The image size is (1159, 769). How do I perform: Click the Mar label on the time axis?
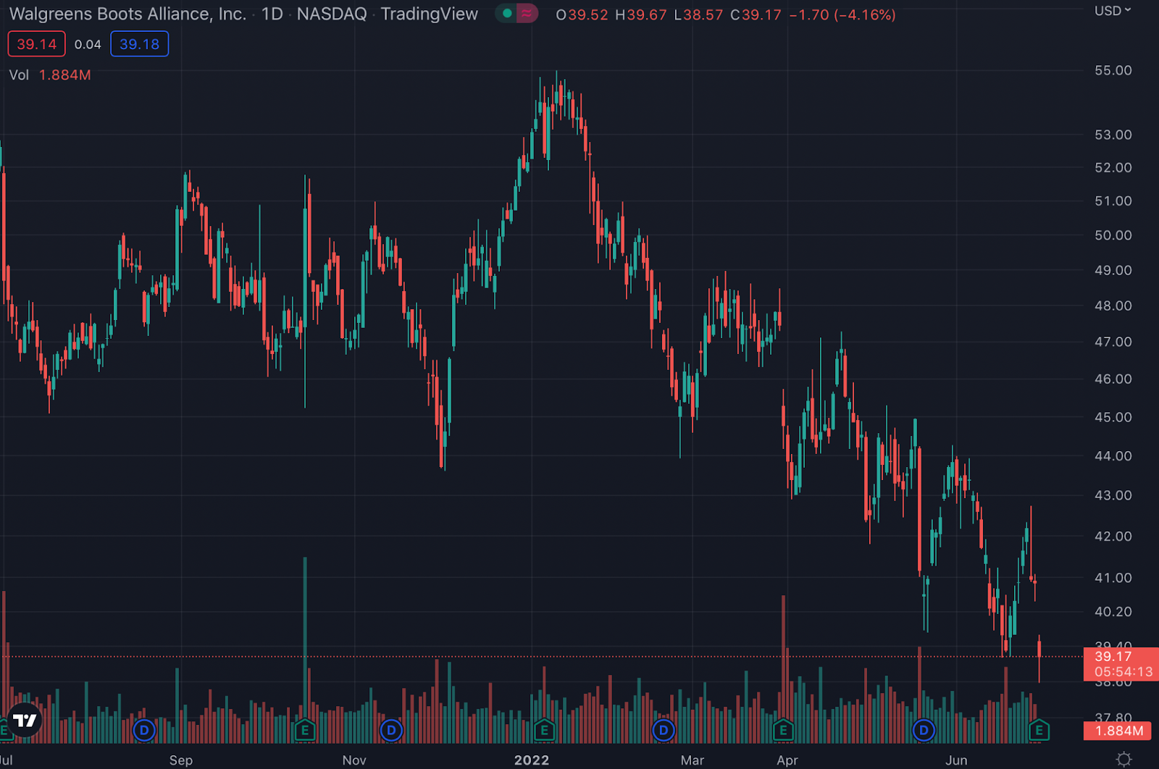[x=693, y=760]
